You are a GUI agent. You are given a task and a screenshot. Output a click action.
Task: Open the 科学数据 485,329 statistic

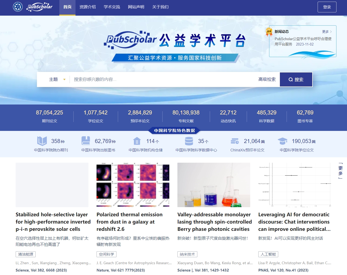point(267,116)
